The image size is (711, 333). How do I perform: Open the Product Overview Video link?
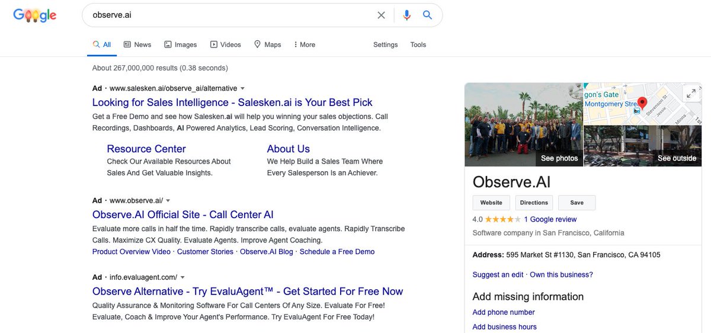click(x=132, y=252)
